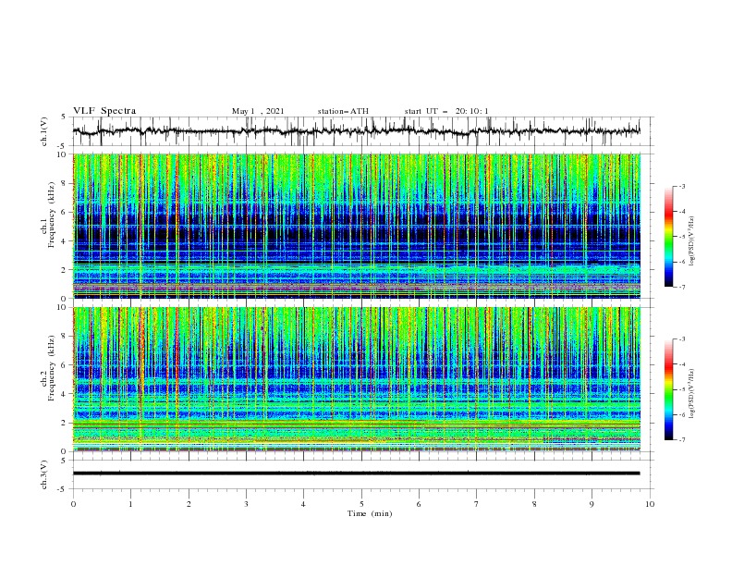Click time axis tick label '2'
Screen dimensions: 732x566
coord(189,504)
